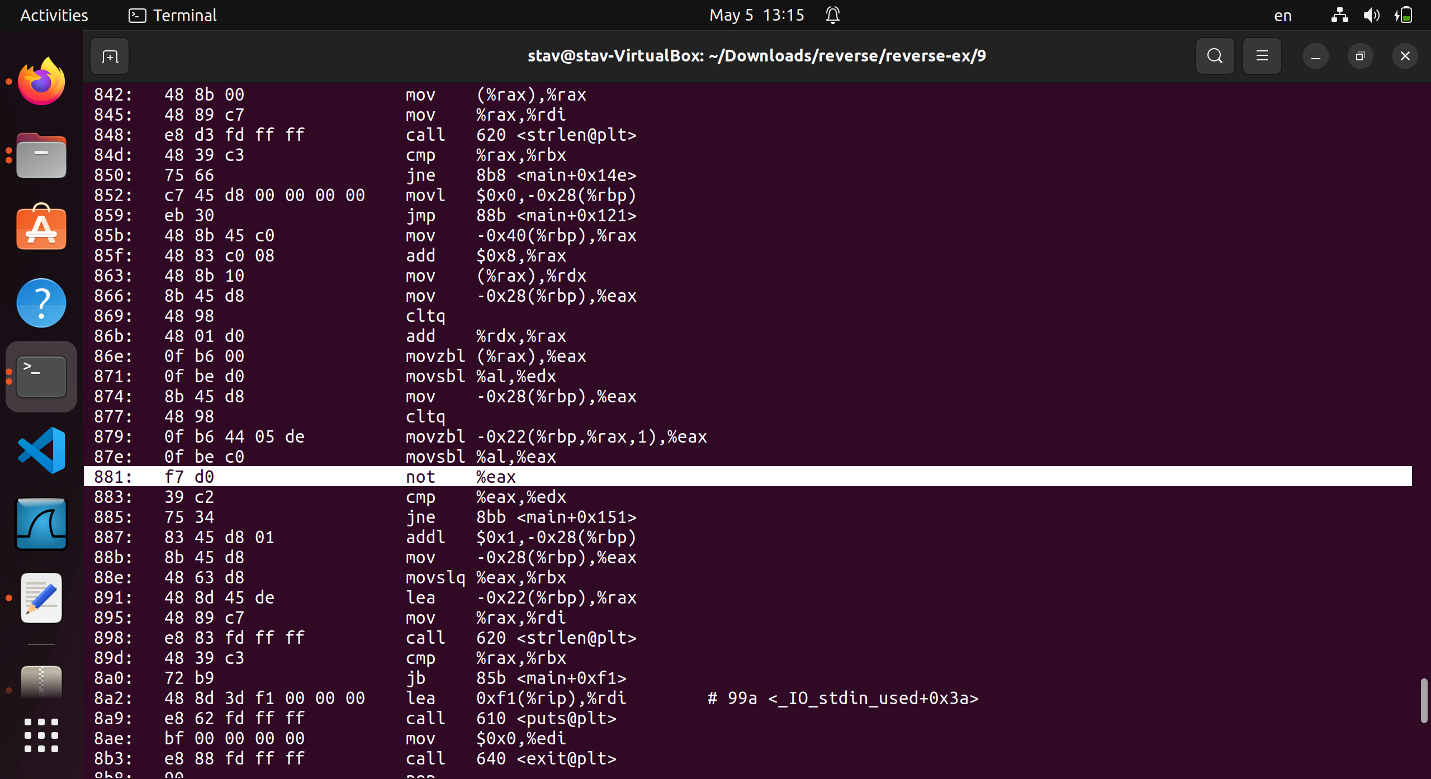Open the terminal search
This screenshot has width=1431, height=779.
point(1214,56)
